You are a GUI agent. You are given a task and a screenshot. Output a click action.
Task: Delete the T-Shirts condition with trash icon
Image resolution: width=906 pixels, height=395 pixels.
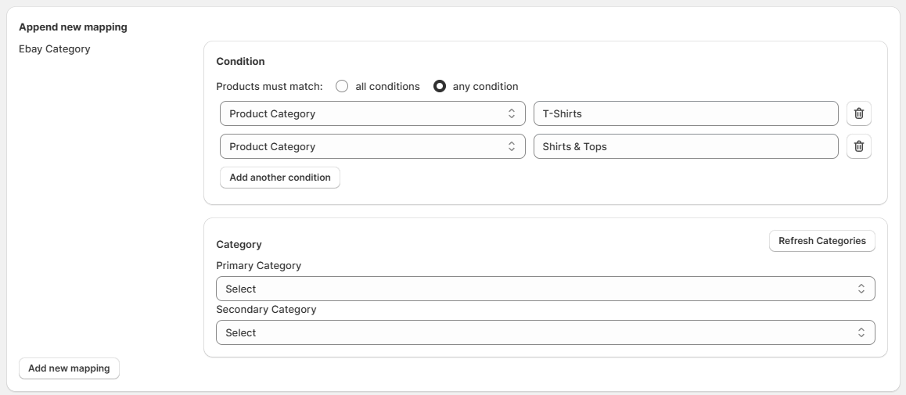(858, 113)
